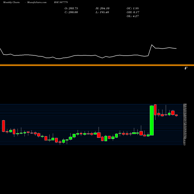Click the 'OC: 1.88' reading

133,9
